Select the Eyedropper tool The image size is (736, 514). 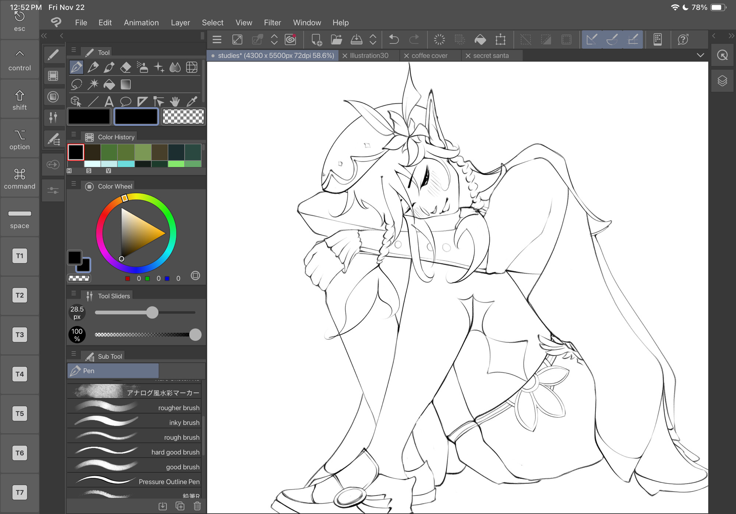[x=192, y=101]
